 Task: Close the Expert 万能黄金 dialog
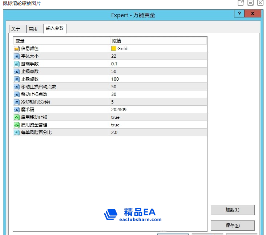253,13
